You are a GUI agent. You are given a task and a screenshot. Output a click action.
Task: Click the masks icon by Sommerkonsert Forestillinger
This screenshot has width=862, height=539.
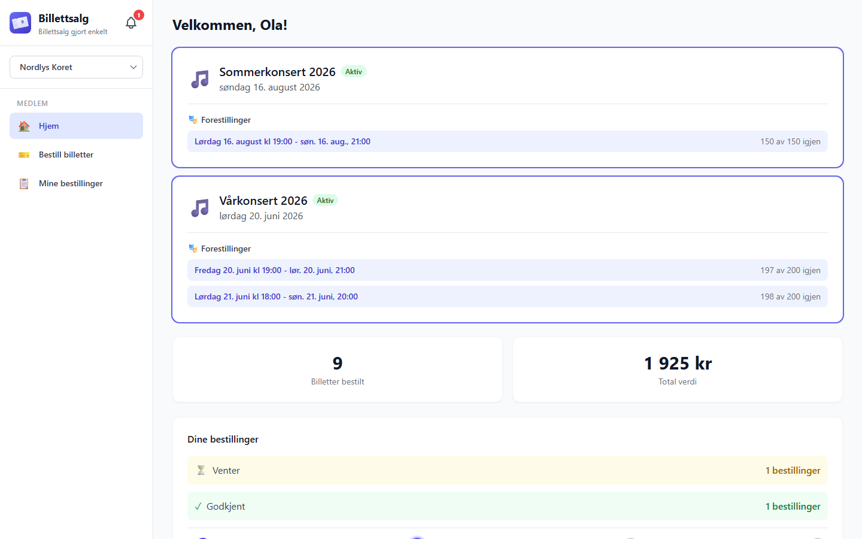(x=193, y=120)
